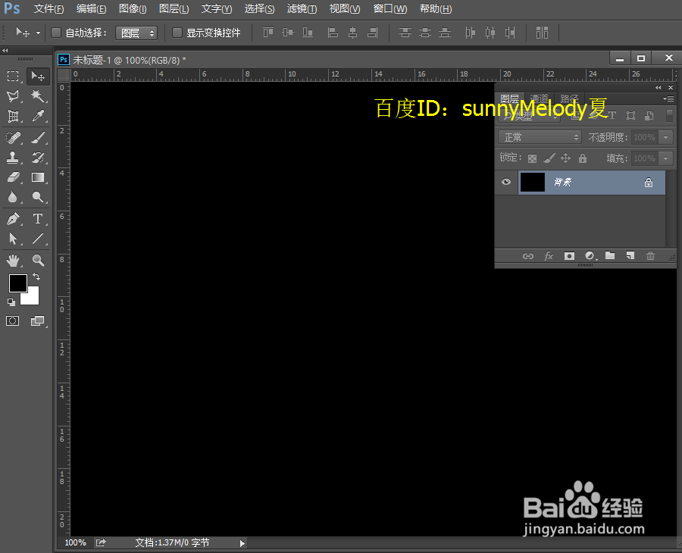Viewport: 682px width, 553px height.
Task: Select the Horizontal Type tool
Action: point(39,218)
